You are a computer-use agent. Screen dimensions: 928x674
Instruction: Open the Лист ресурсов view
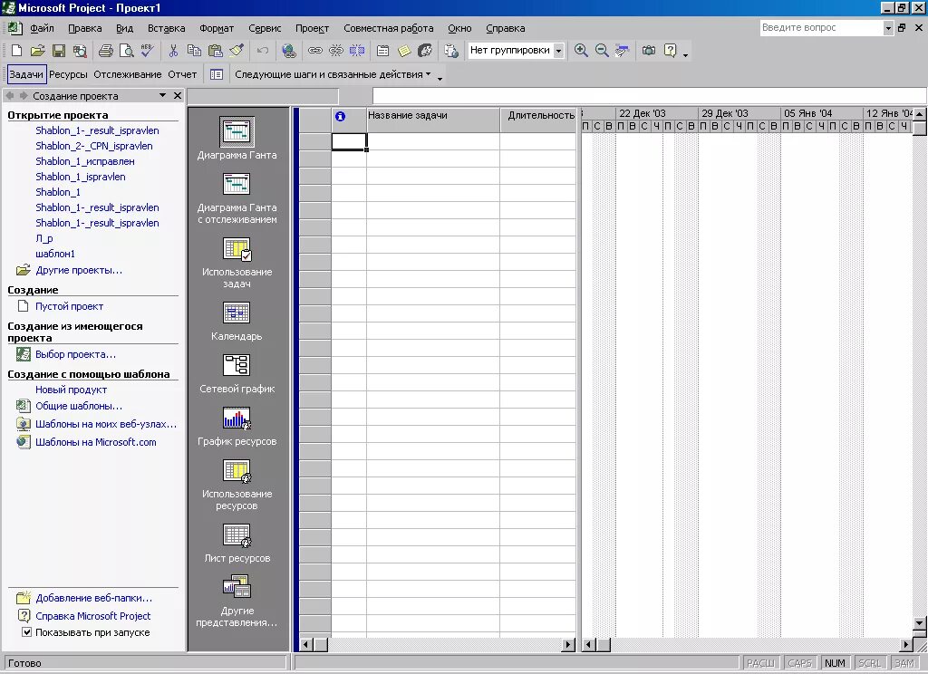pyautogui.click(x=237, y=543)
